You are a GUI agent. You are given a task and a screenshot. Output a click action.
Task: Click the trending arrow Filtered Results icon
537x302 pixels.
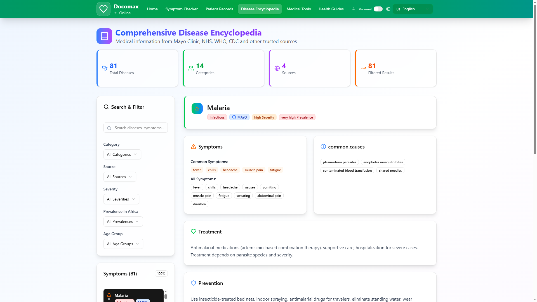(x=363, y=68)
